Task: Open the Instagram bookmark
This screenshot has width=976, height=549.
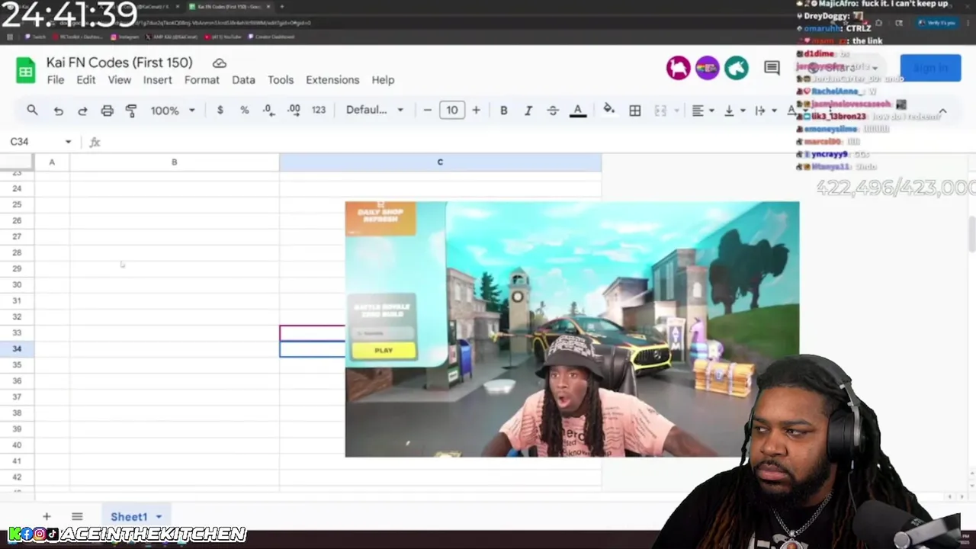Action: click(125, 37)
